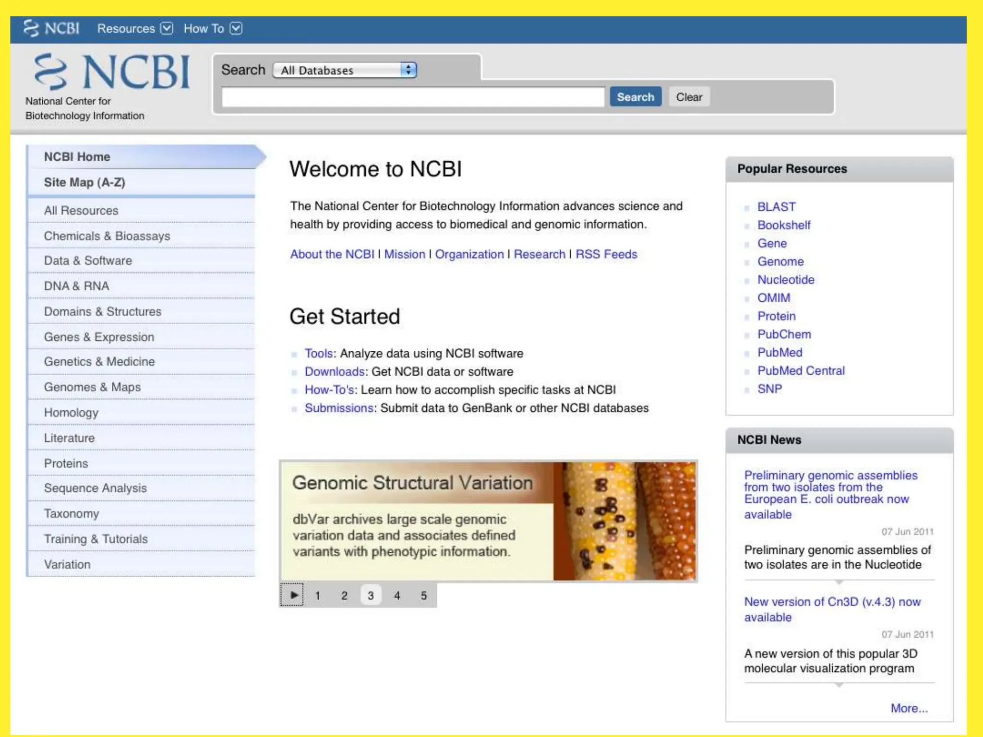
Task: Click the search text input field
Action: [413, 97]
